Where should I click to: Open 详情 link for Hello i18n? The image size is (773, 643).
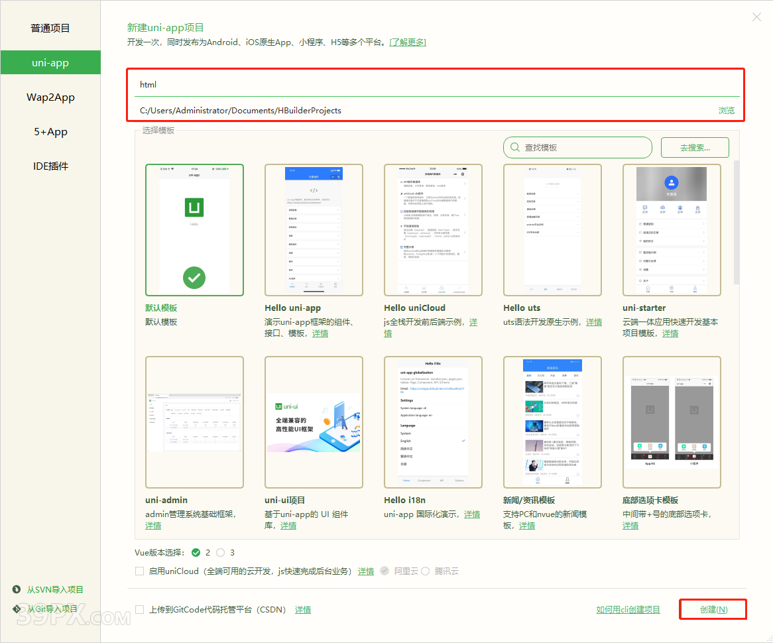[x=472, y=514]
